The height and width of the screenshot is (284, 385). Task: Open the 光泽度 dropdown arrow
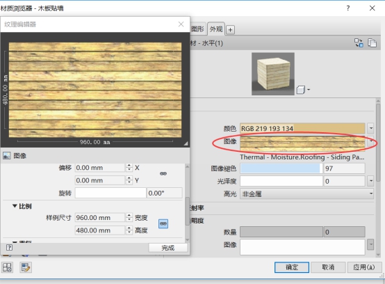pyautogui.click(x=371, y=181)
